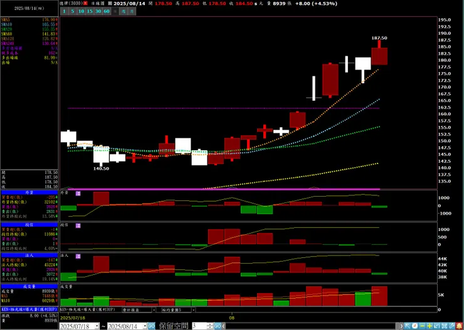Screen dimensions: 464x330
Task: Select the daily (日) timeframe button
Action: [115, 11]
